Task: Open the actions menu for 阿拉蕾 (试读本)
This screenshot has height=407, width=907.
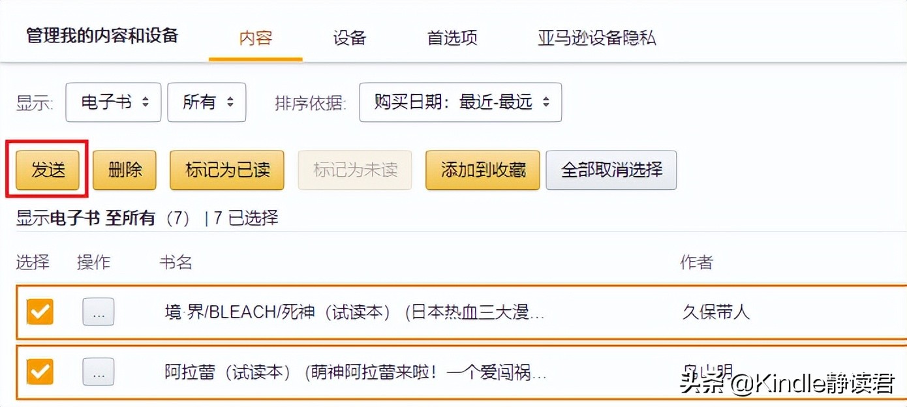Action: tap(98, 372)
